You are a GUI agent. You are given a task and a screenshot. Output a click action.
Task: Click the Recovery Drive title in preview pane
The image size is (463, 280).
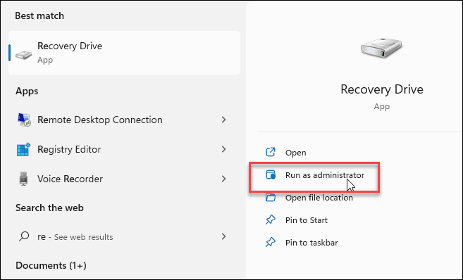(x=382, y=89)
